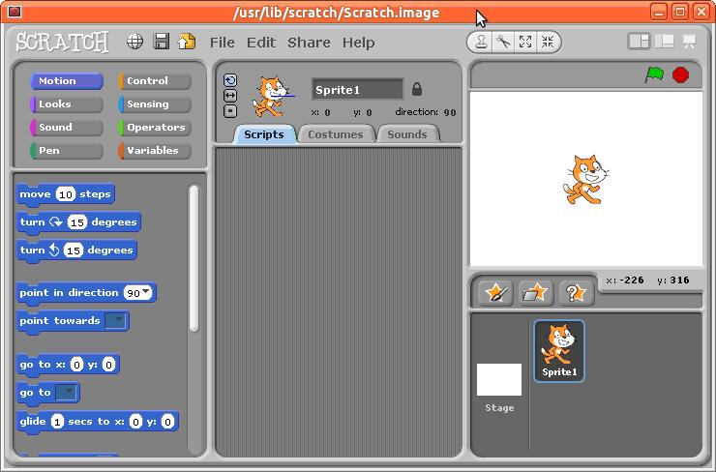Select the Looks block category
The height and width of the screenshot is (472, 716).
pyautogui.click(x=67, y=104)
